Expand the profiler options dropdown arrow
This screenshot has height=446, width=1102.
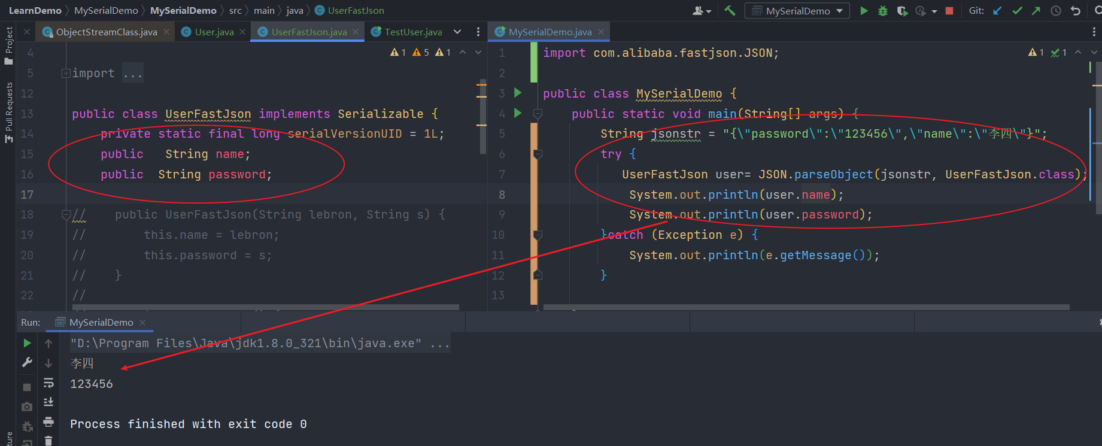click(934, 11)
